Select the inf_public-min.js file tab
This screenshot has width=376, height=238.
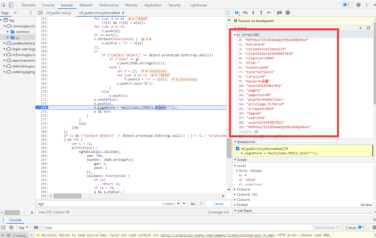click(58, 13)
